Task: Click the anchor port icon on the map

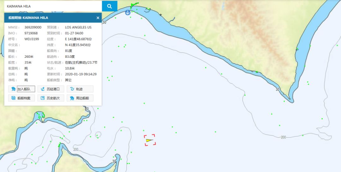Action: (x=128, y=13)
